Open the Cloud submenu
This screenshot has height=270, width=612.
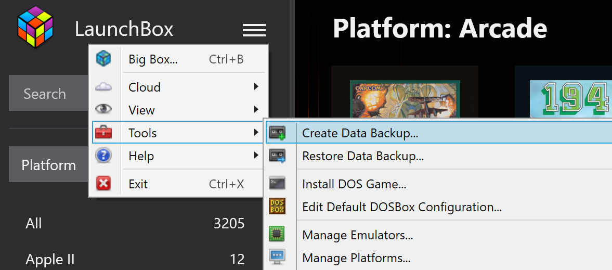178,87
